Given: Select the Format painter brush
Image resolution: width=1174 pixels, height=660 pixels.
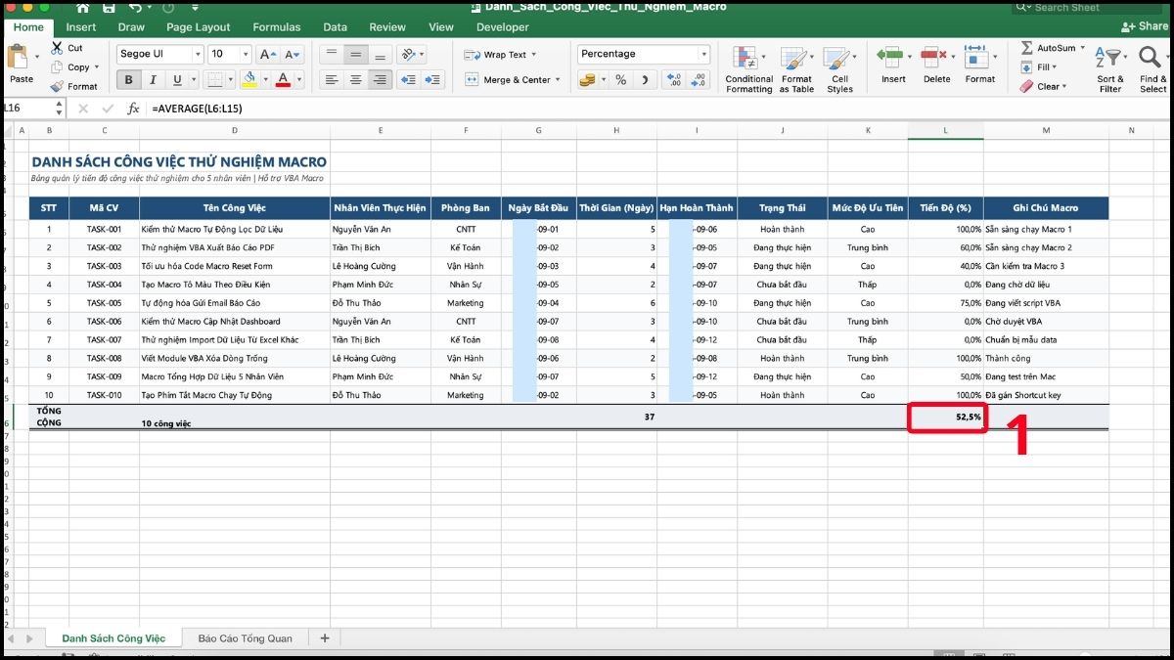Looking at the screenshot, I should pos(57,86).
